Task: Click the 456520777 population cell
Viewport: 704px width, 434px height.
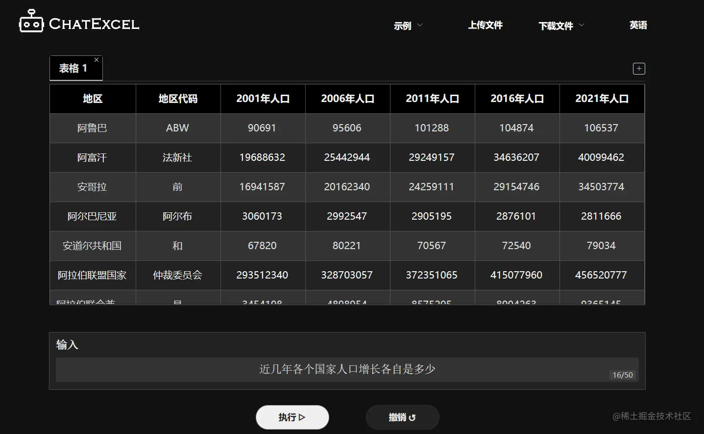Action: pos(602,275)
